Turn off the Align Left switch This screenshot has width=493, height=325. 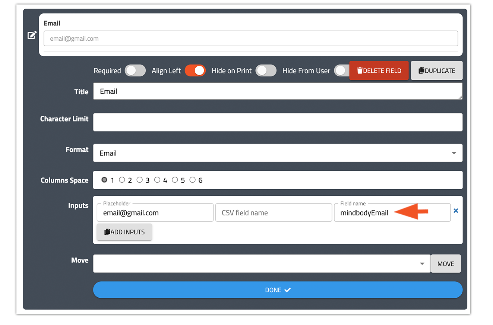pyautogui.click(x=195, y=70)
